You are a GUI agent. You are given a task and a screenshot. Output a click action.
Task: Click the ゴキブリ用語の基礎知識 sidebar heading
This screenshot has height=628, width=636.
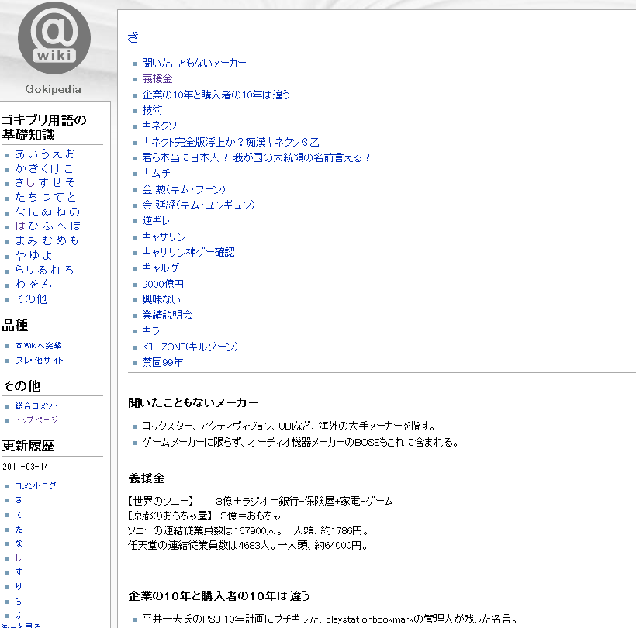[x=44, y=127]
